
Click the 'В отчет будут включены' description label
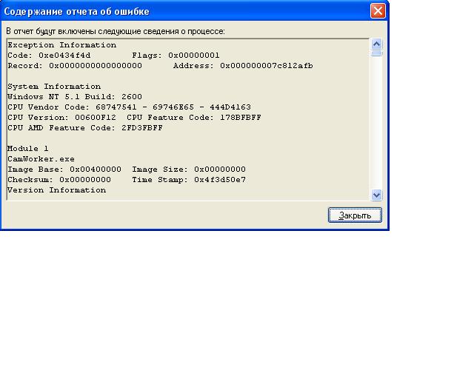point(116,31)
